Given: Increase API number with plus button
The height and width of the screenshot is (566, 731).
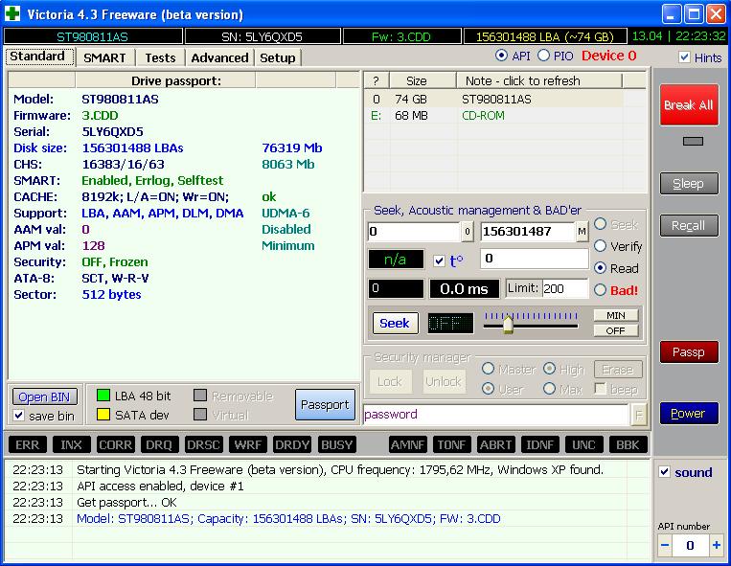Looking at the screenshot, I should pyautogui.click(x=716, y=545).
